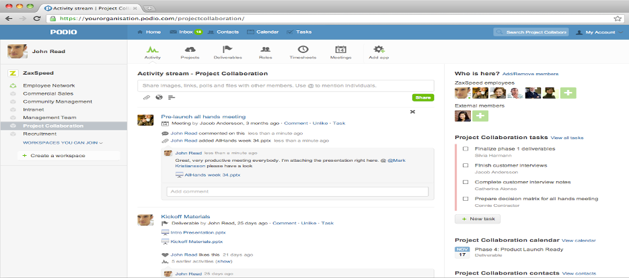Click the site security padlock icon

click(52, 18)
